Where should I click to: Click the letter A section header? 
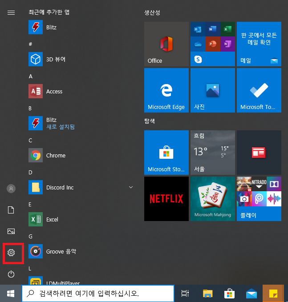(x=30, y=77)
